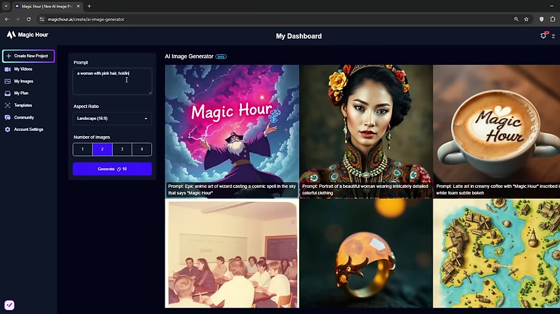Click the 'Aspect Ratio' label
Viewport: 560px width, 314px height.
coord(86,106)
